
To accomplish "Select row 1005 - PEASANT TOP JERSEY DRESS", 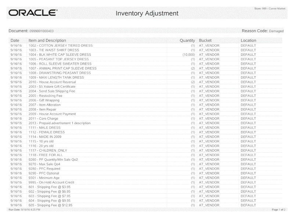I will click(145, 59).
